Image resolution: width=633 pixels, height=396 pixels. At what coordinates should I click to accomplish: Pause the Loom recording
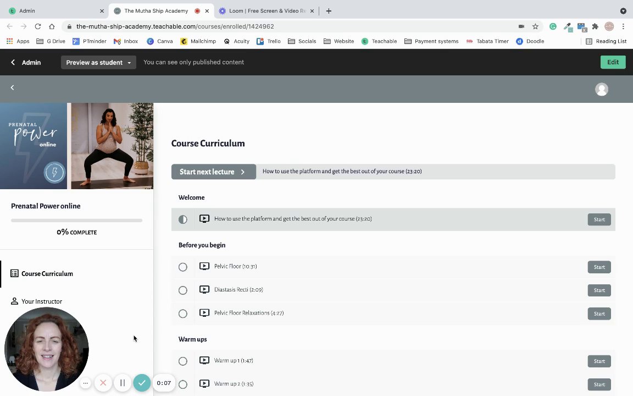(123, 383)
